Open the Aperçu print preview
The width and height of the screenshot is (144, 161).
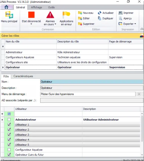[125, 18]
